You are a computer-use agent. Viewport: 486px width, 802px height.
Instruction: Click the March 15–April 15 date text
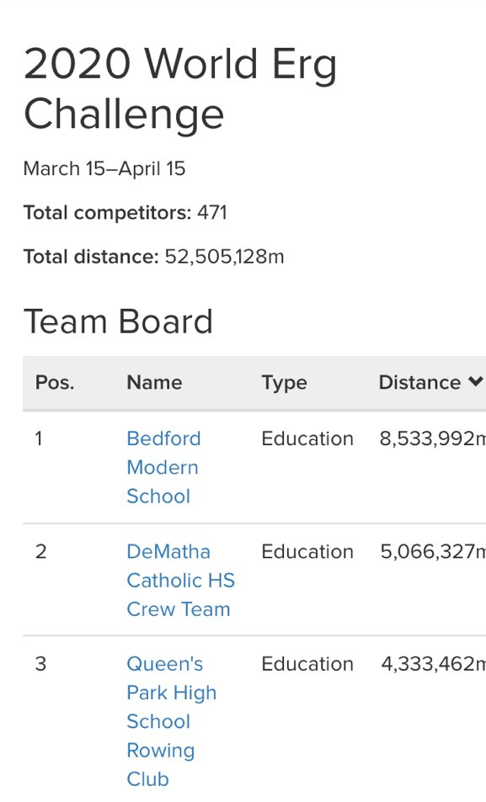tap(104, 169)
